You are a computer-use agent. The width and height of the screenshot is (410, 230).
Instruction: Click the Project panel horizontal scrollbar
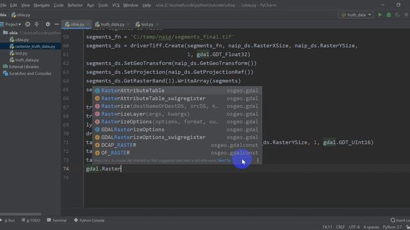tap(20, 214)
